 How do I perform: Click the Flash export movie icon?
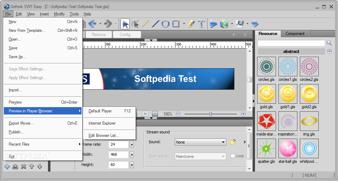point(240,24)
